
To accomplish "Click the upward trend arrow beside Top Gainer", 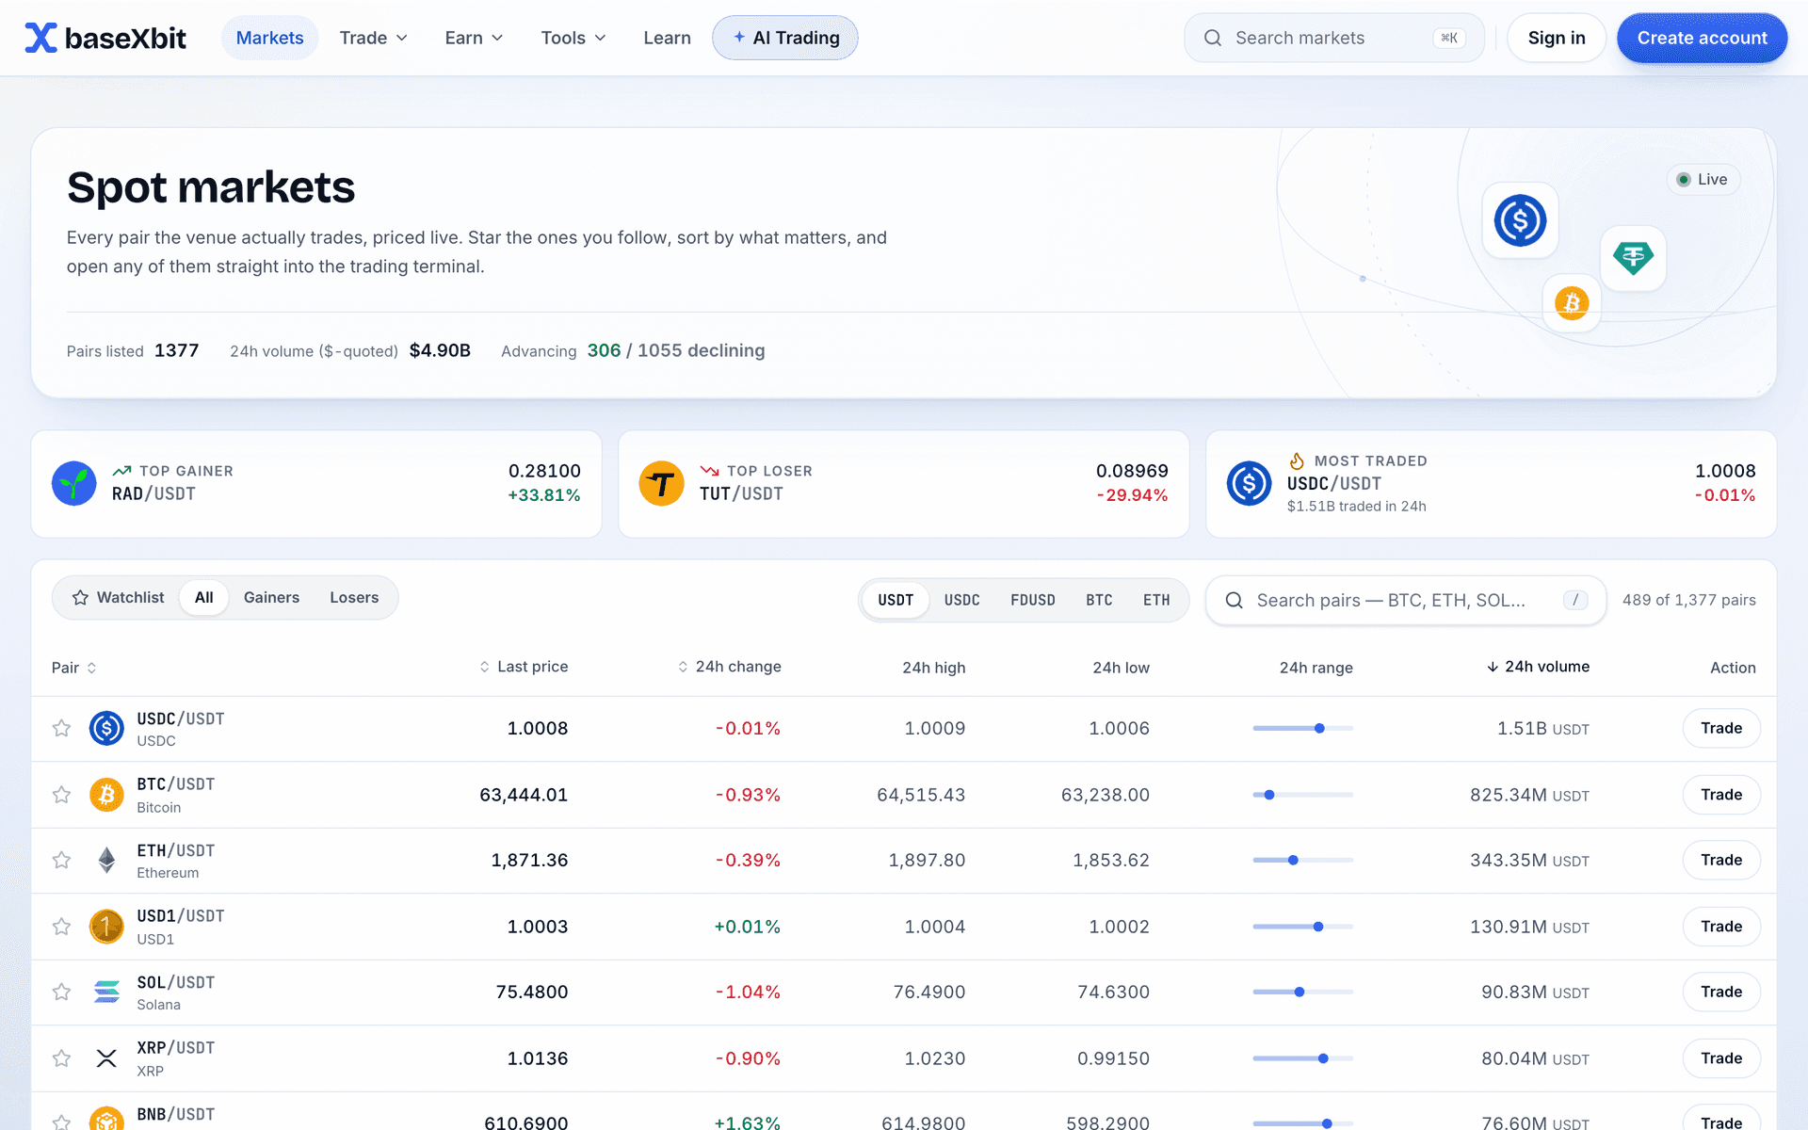I will (x=121, y=471).
